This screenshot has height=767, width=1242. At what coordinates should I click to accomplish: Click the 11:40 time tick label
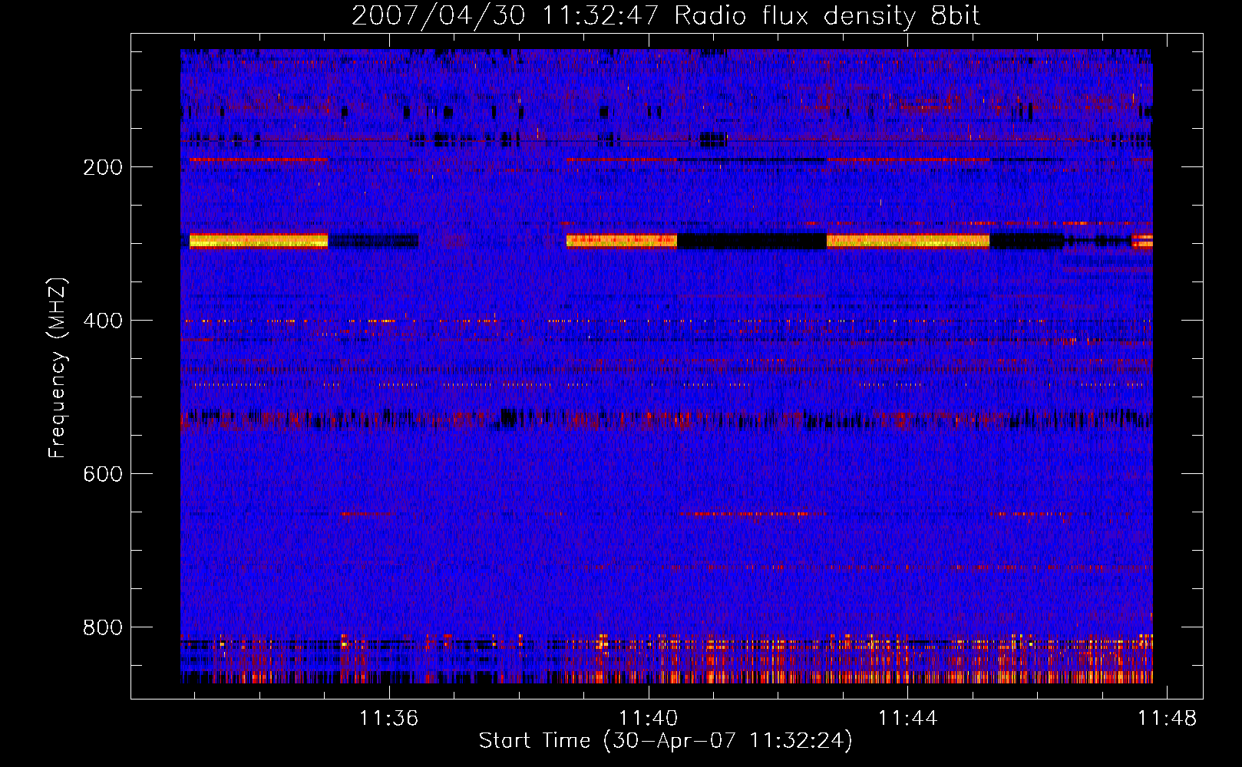(x=649, y=718)
